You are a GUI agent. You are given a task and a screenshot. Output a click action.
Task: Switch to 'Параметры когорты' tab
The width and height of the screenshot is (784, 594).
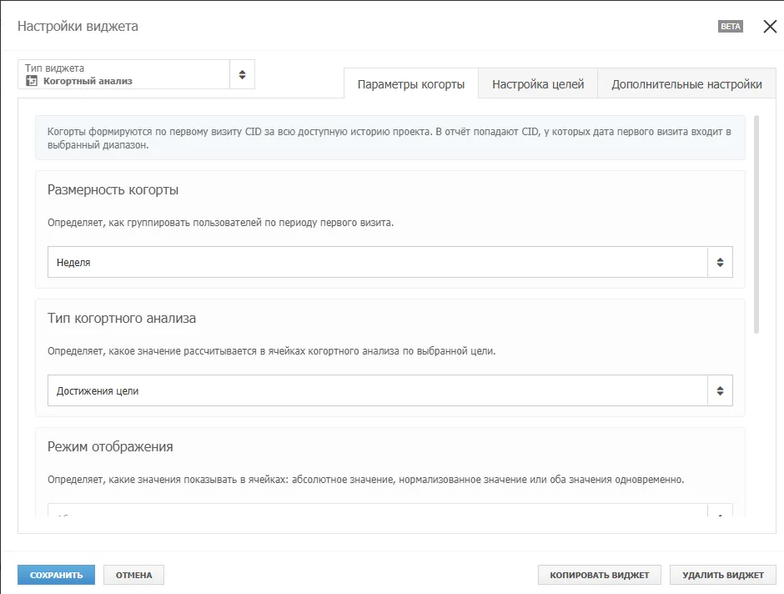coord(411,84)
